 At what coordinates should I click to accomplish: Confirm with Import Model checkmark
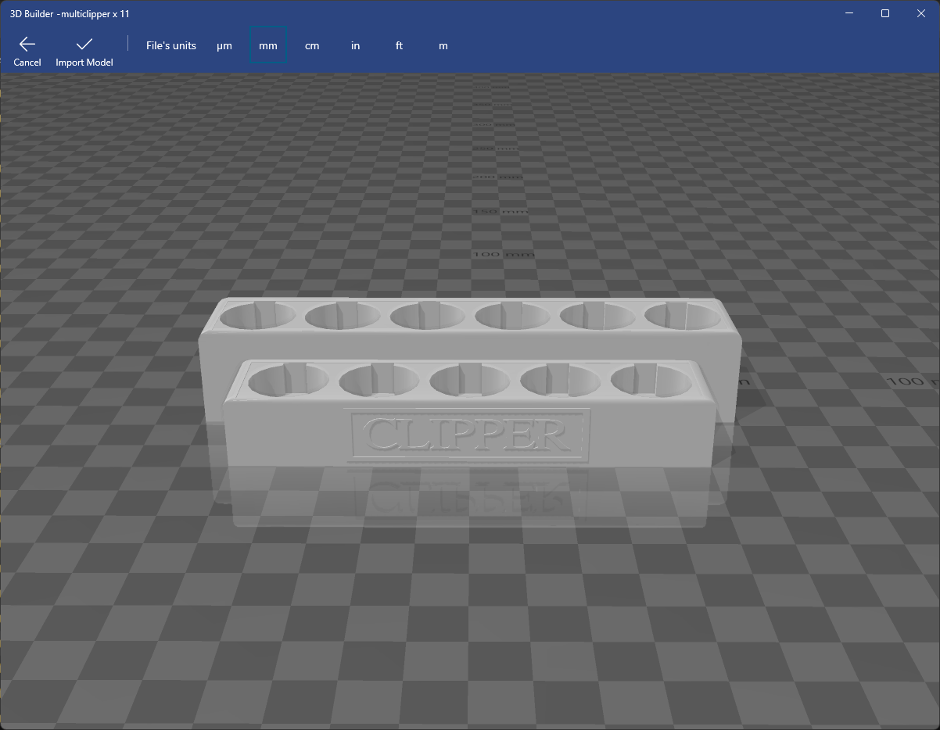point(84,50)
